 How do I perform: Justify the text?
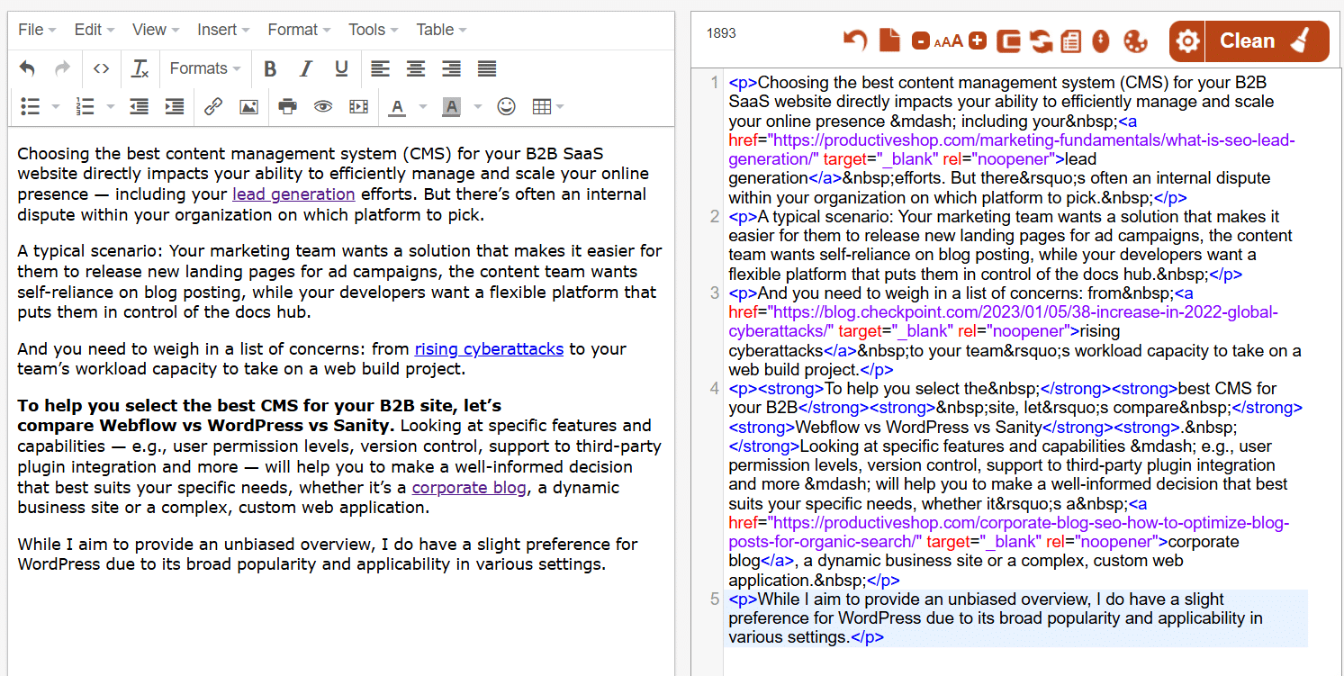click(x=487, y=68)
